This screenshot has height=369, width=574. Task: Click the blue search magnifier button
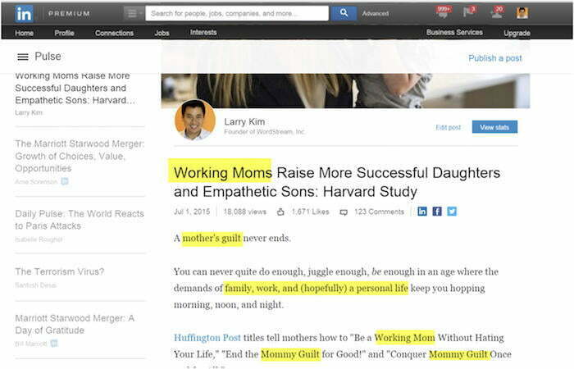344,13
